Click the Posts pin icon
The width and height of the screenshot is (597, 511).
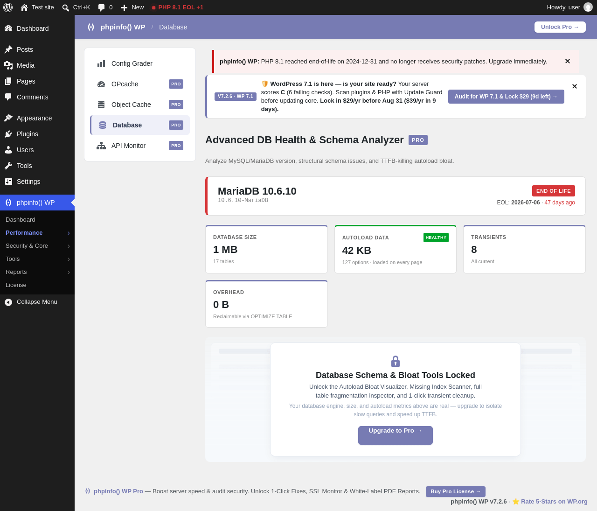pos(8,49)
